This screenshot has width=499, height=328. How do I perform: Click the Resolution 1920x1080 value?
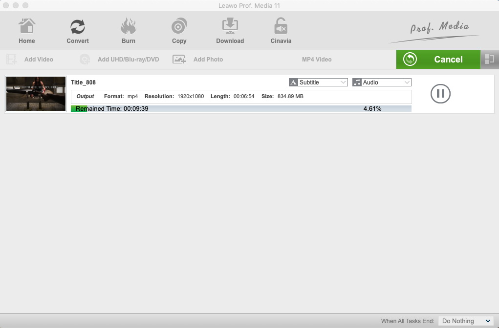[x=191, y=96]
